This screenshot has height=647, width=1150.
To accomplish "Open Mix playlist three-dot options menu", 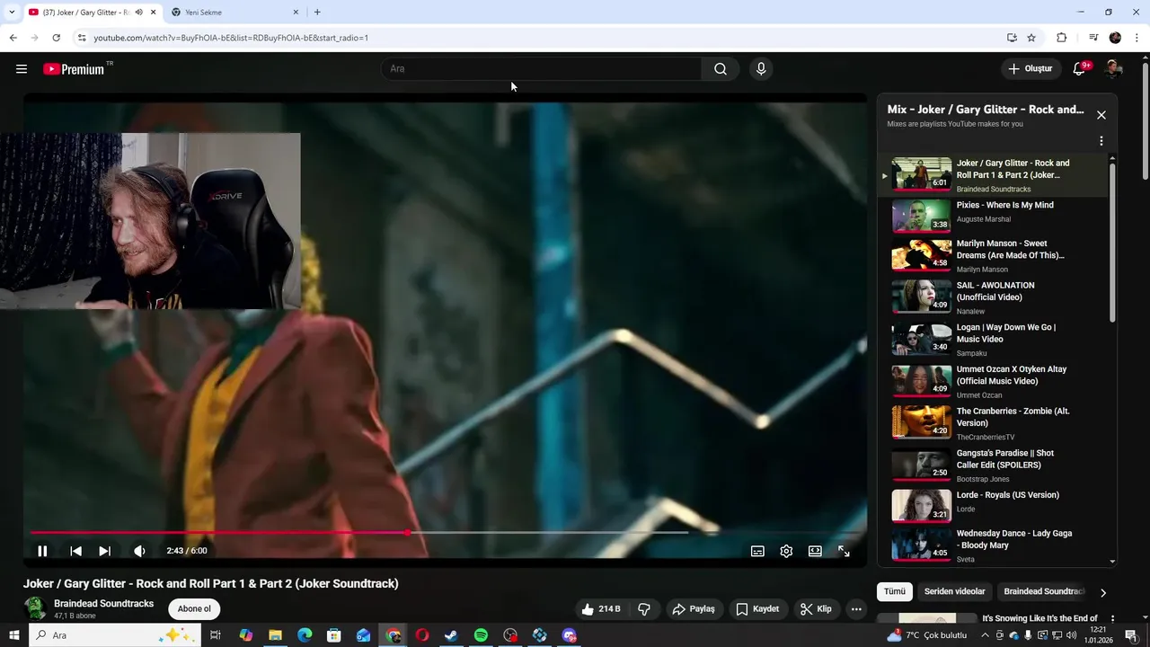I will pyautogui.click(x=1101, y=141).
